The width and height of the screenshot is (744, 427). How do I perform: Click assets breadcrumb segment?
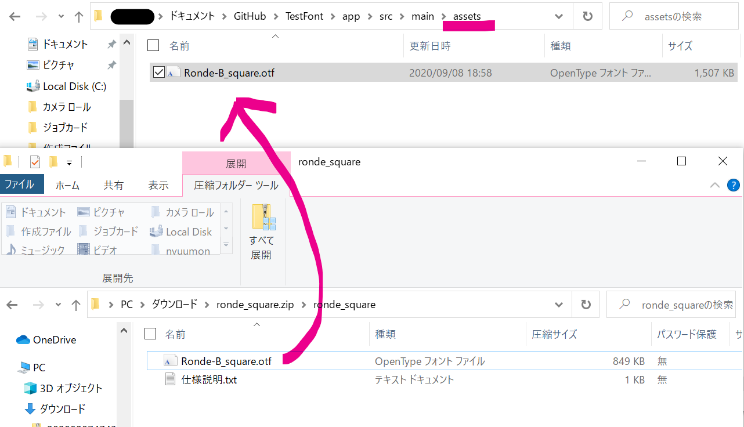pos(467,16)
